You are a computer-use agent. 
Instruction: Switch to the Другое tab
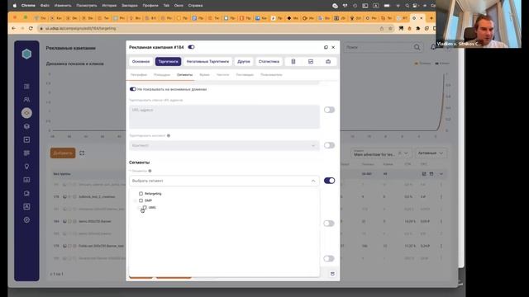244,62
